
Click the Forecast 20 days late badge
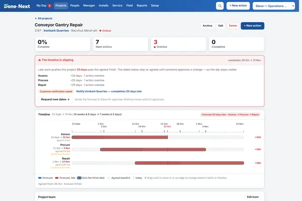(230, 114)
